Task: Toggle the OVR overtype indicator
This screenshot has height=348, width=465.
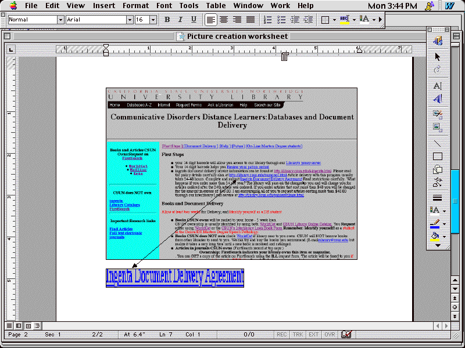Action: point(330,335)
